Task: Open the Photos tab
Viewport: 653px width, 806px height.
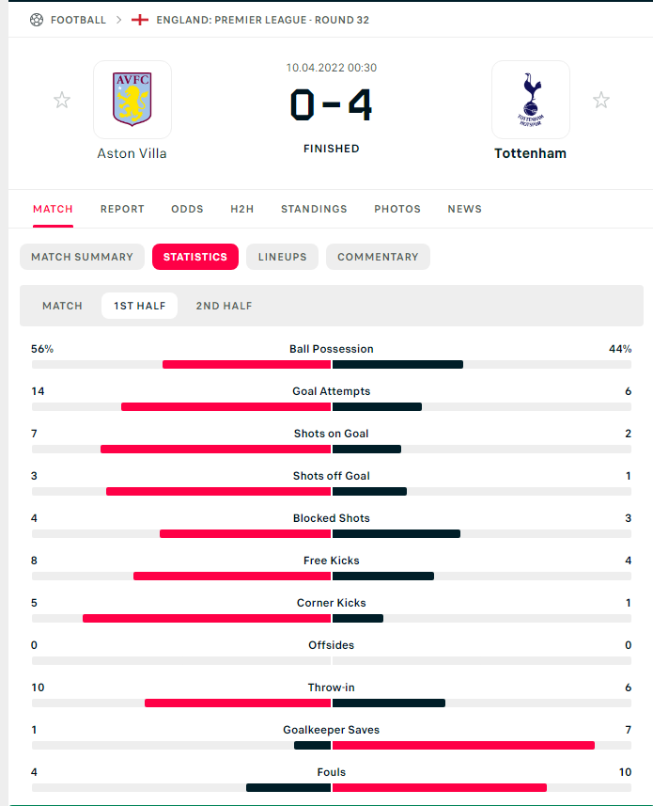Action: (x=397, y=209)
